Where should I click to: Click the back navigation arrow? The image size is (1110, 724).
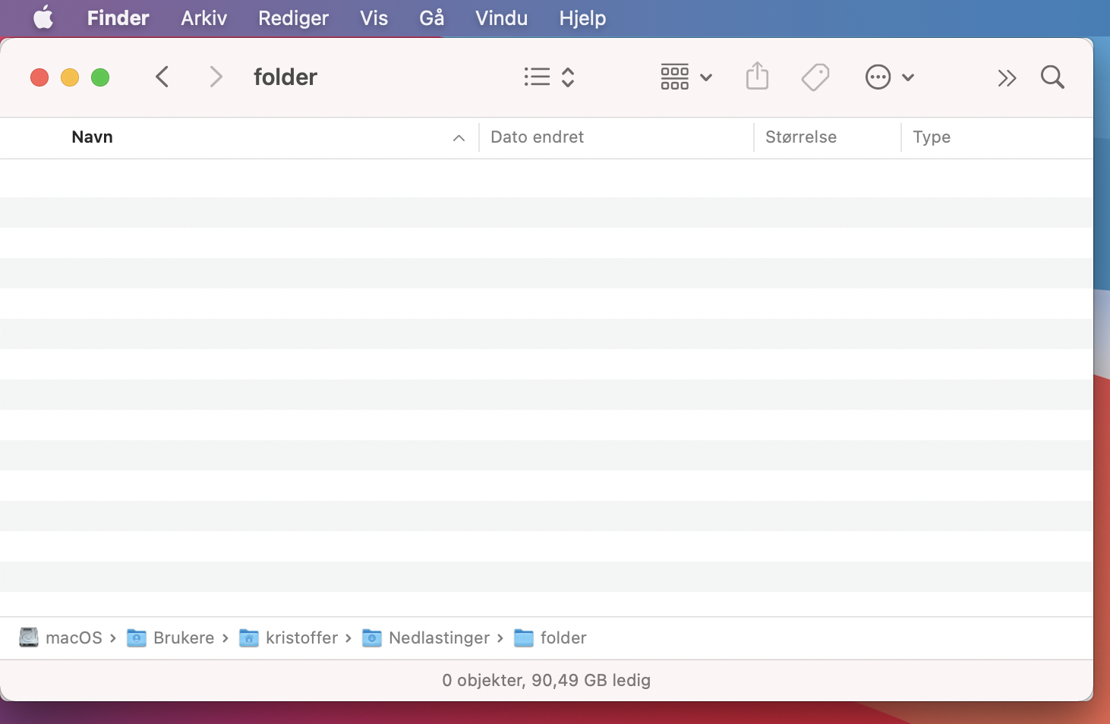coord(162,77)
